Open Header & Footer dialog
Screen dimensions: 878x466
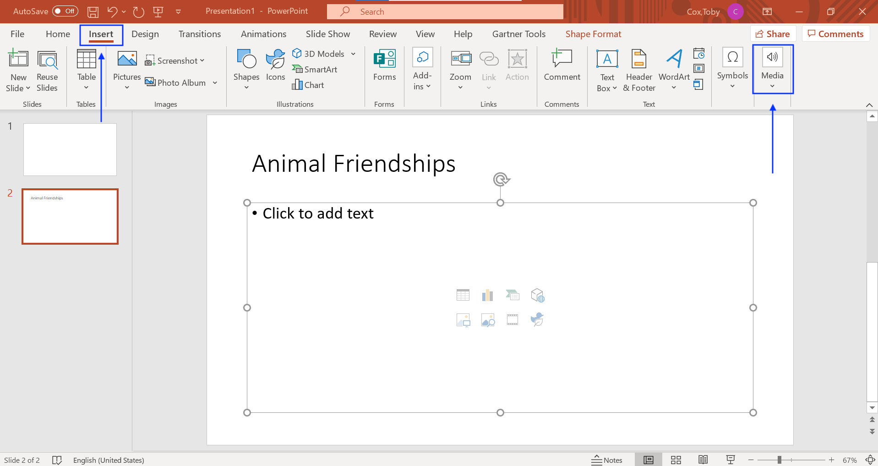(639, 71)
